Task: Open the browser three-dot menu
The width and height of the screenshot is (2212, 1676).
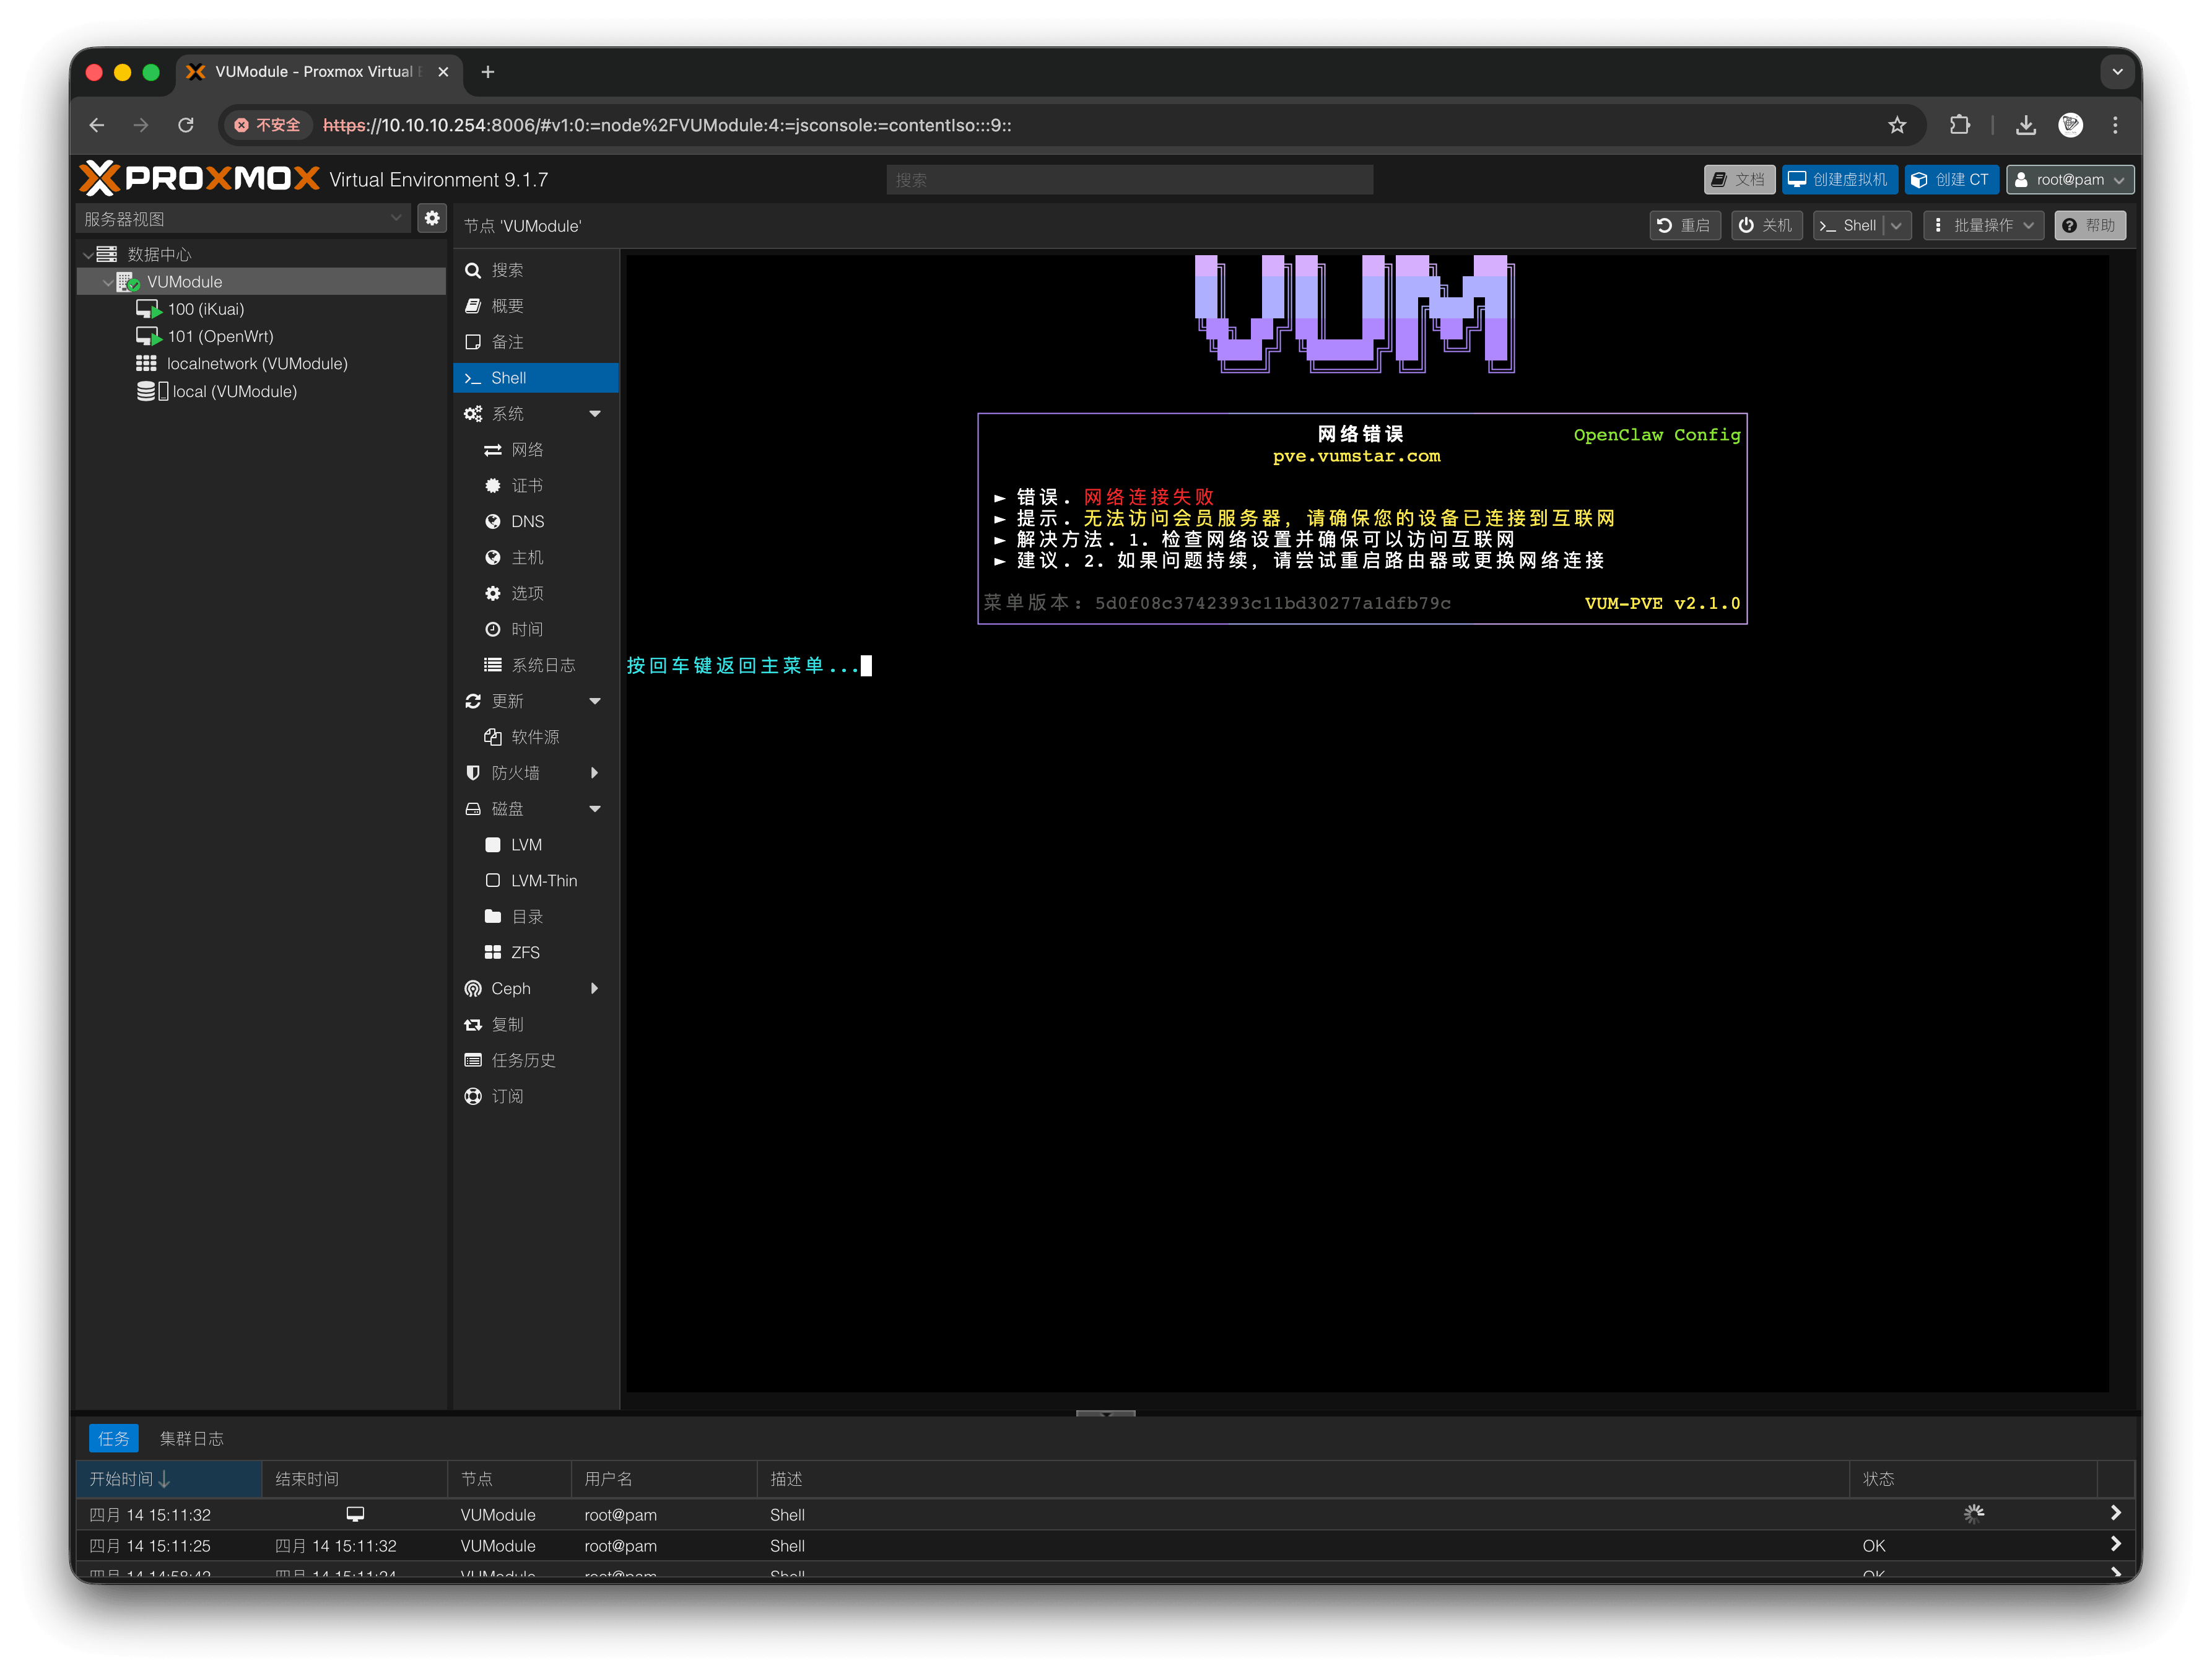Action: [2115, 125]
